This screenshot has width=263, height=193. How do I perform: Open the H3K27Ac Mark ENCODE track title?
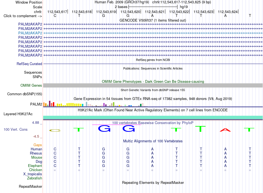(x=153, y=110)
